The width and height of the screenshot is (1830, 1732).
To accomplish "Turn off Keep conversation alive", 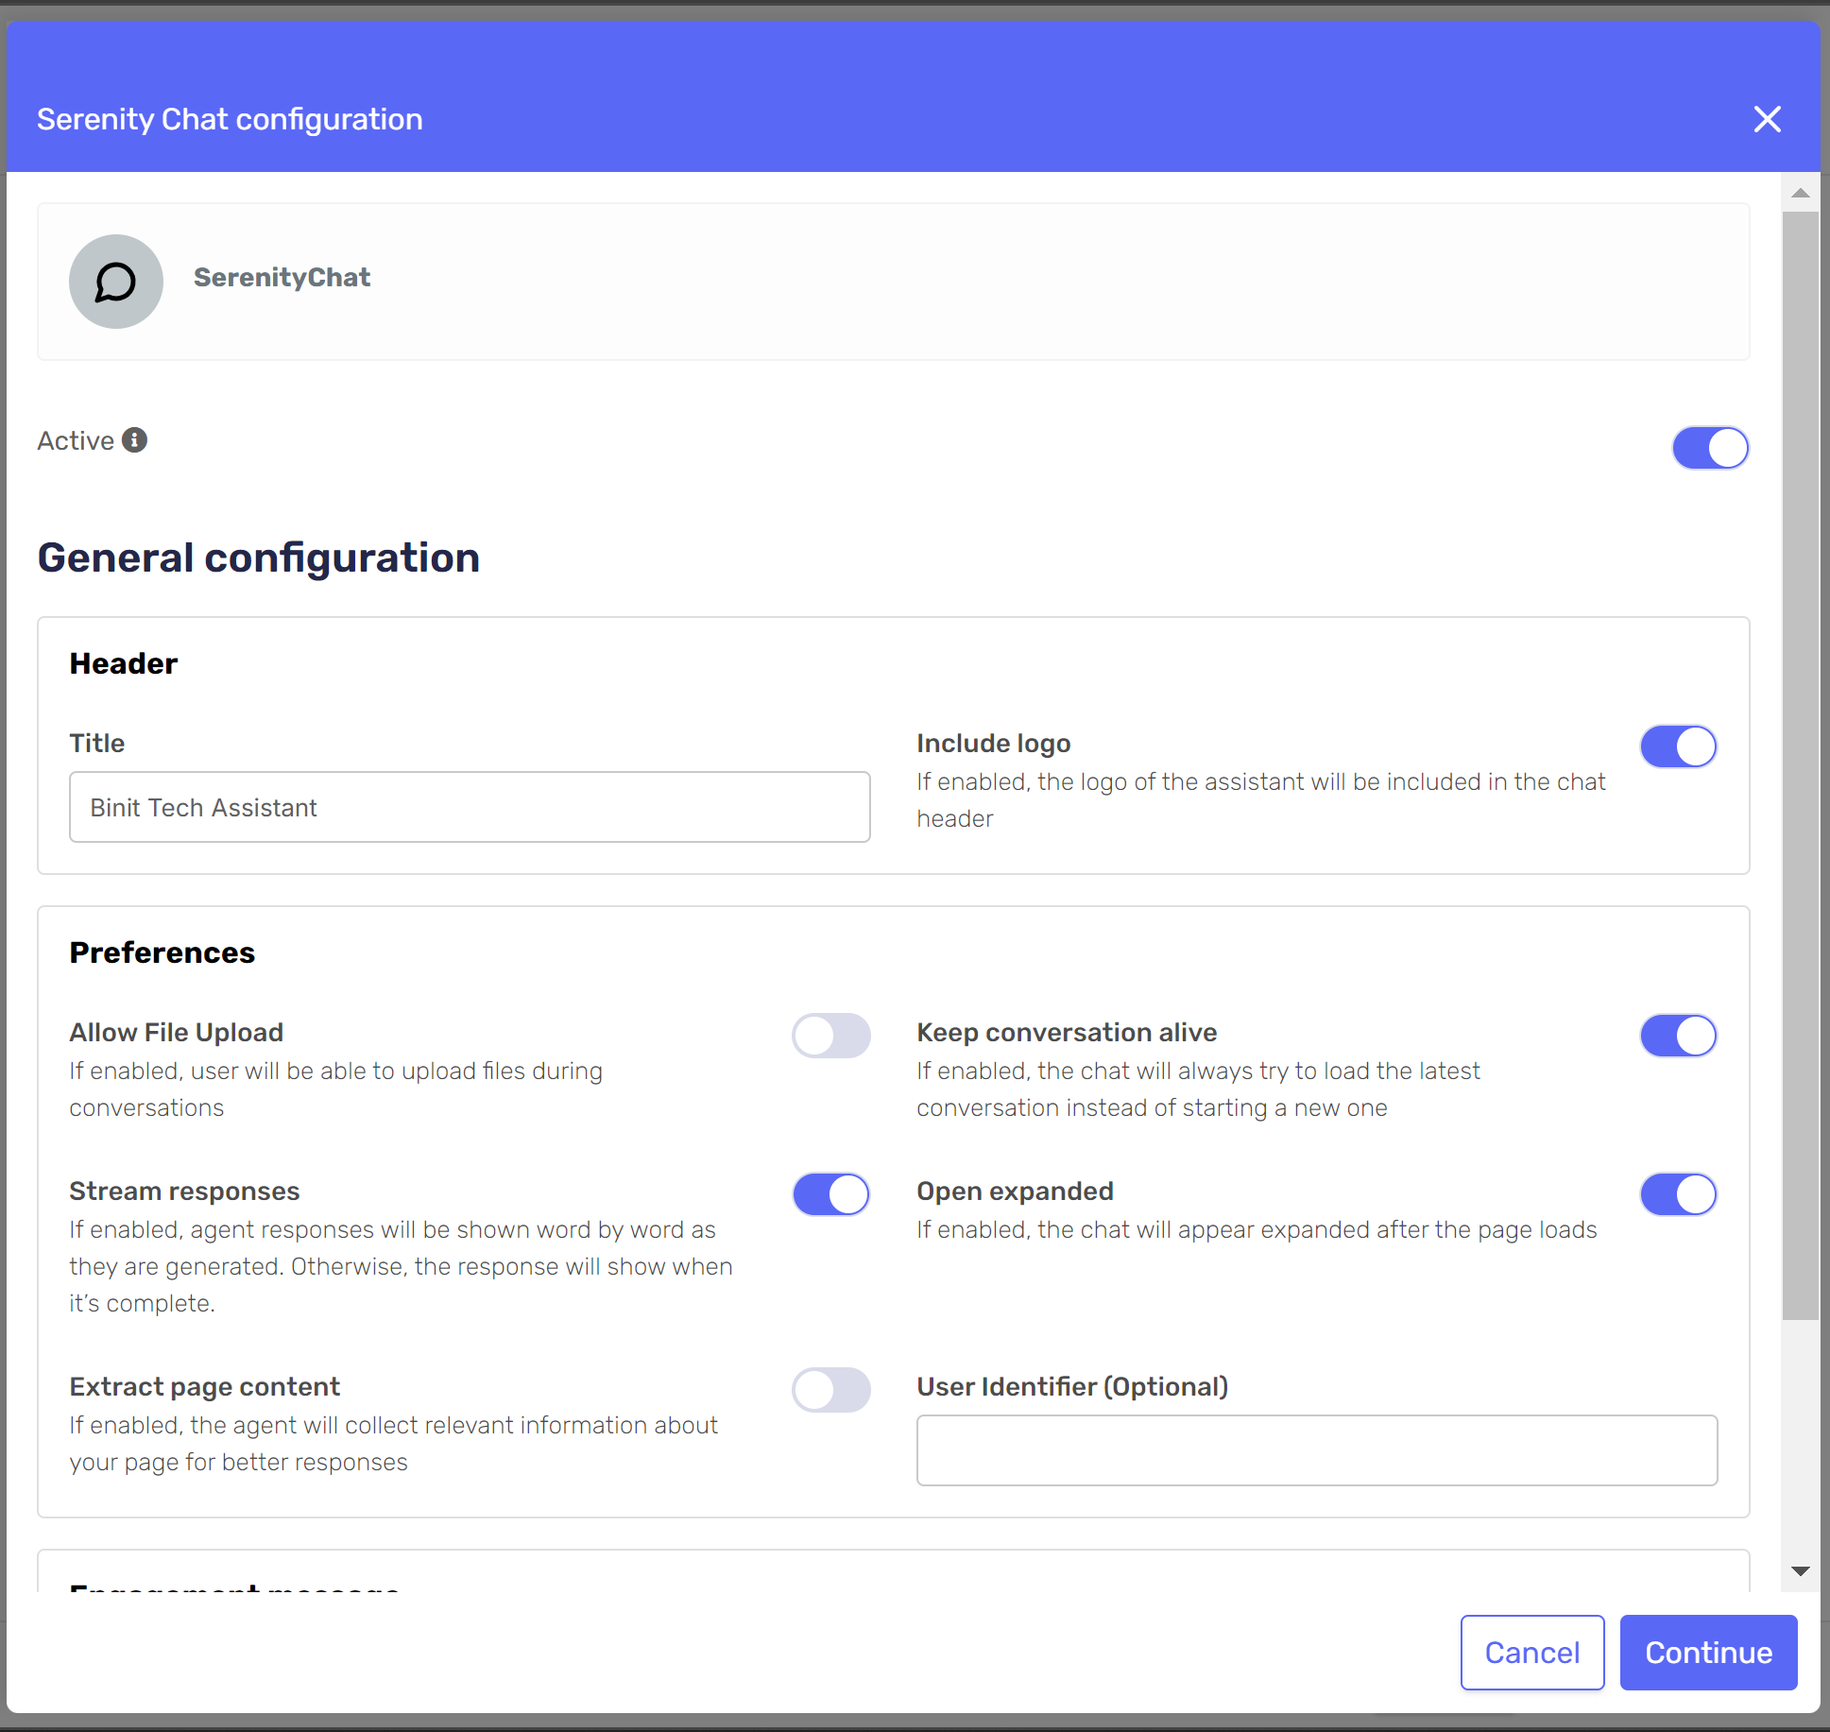I will (x=1679, y=1036).
